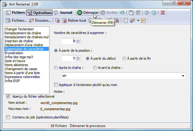
Task: Open the dropdown arrow beside the open-folder icon
Action: point(138,21)
